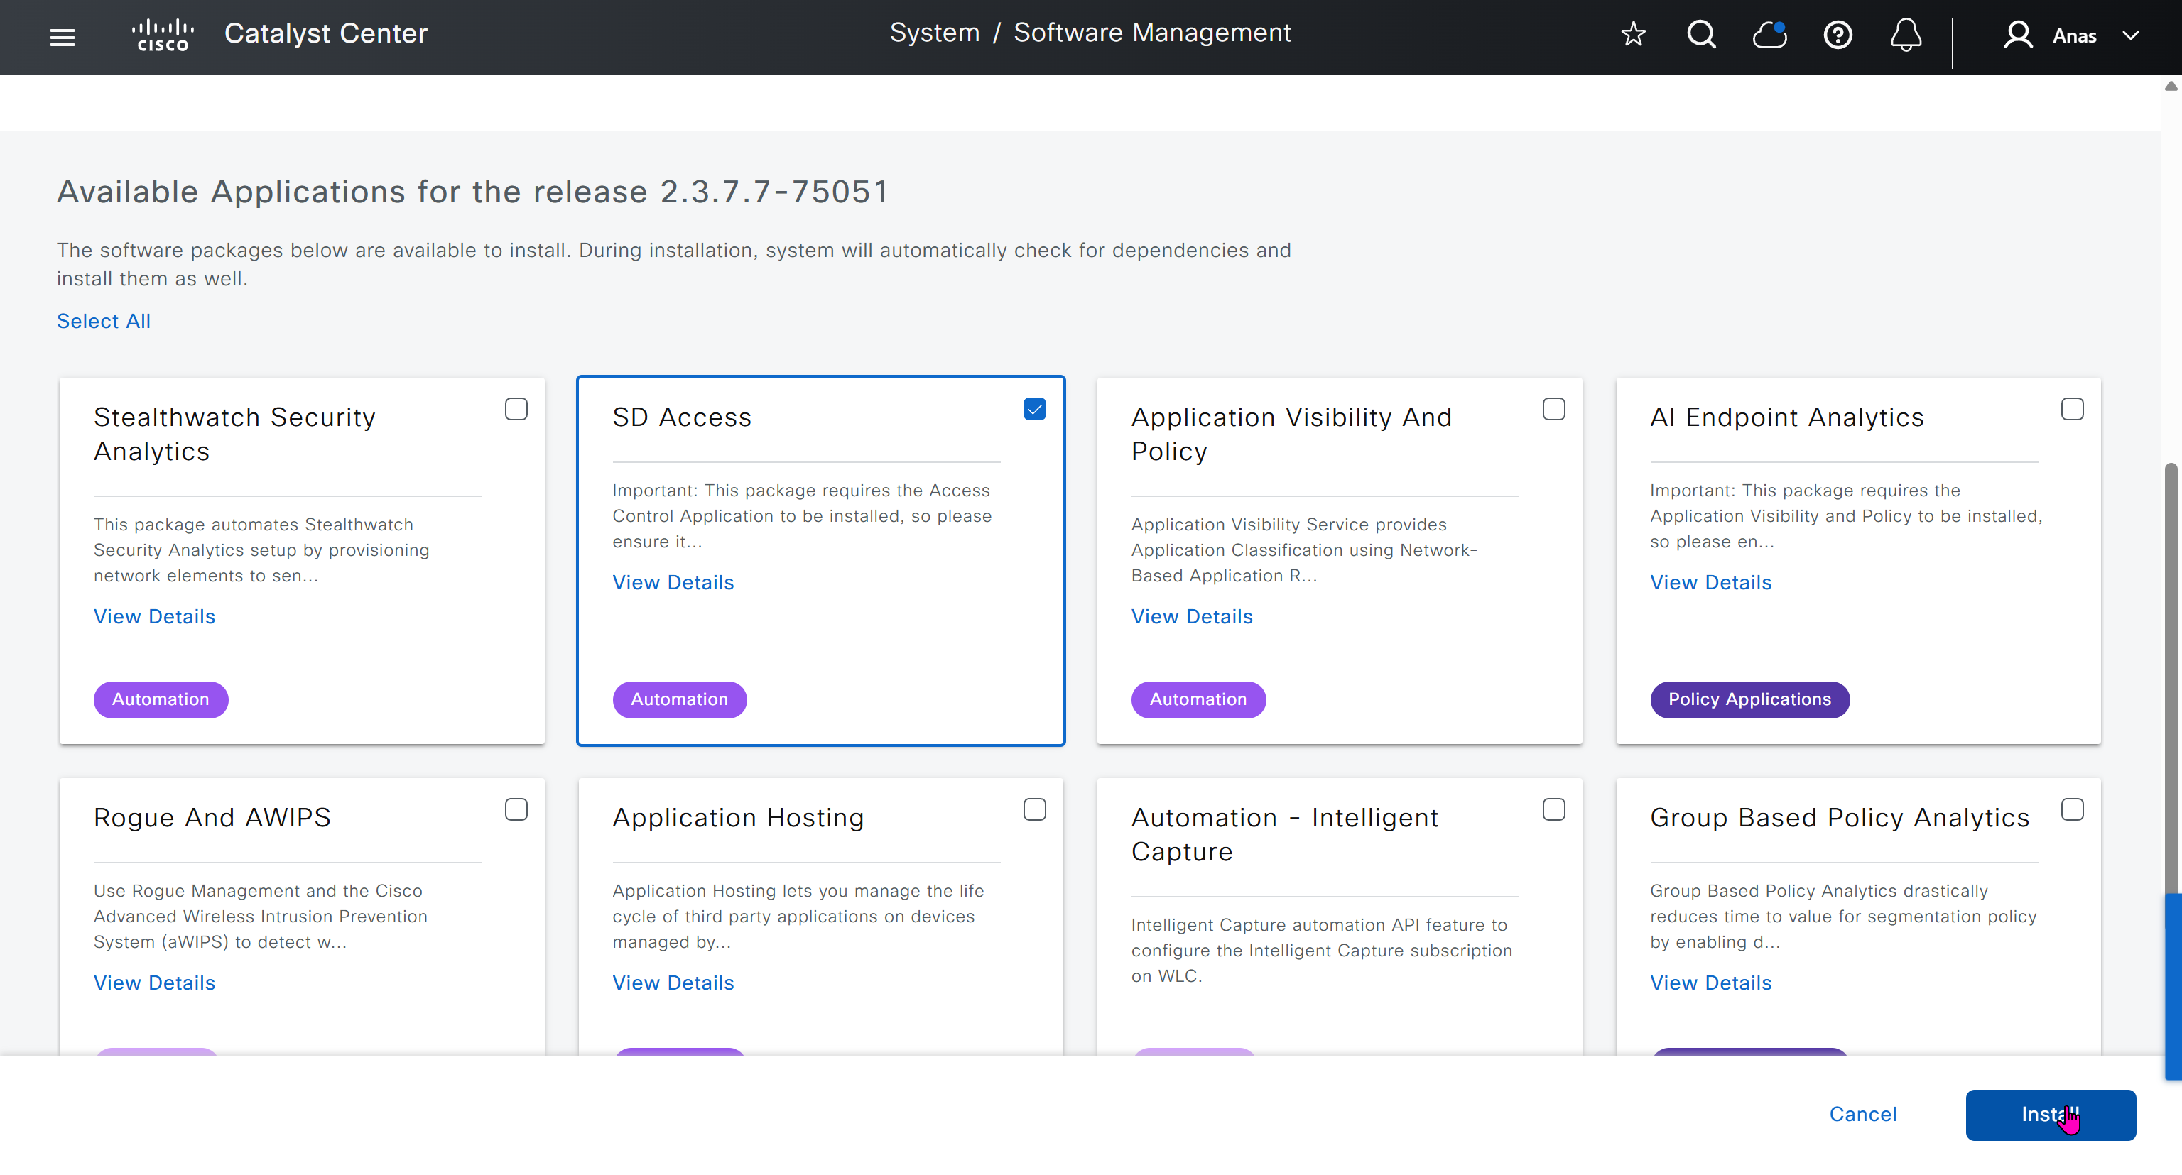Open the hamburger navigation menu

point(62,36)
